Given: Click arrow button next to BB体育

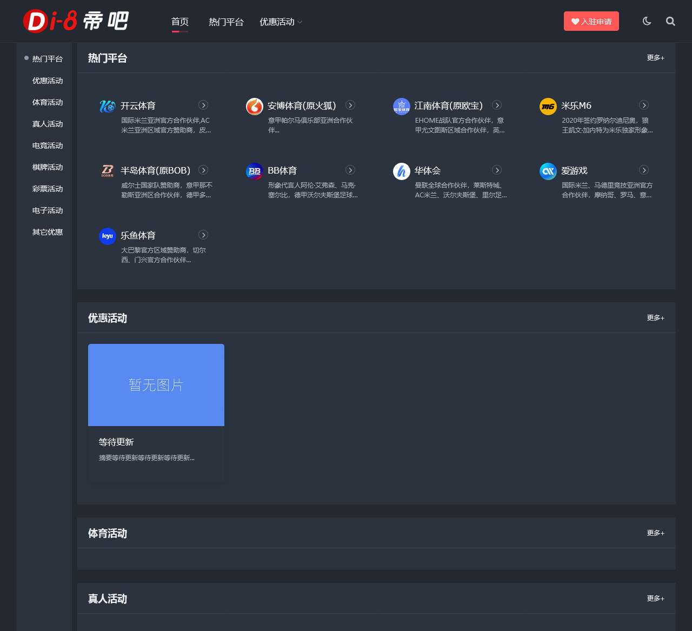Looking at the screenshot, I should 350,170.
